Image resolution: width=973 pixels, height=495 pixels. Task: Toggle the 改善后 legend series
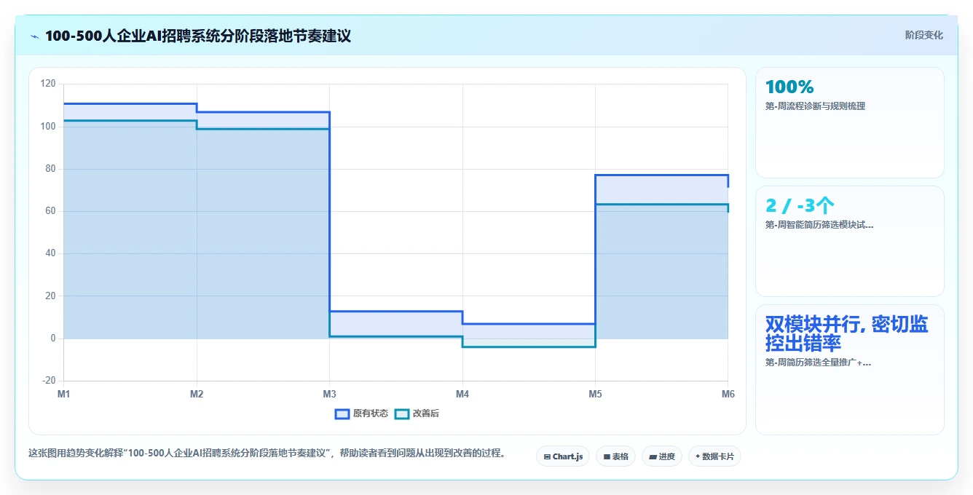[x=417, y=413]
